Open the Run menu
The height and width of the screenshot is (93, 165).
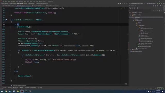point(28,1)
